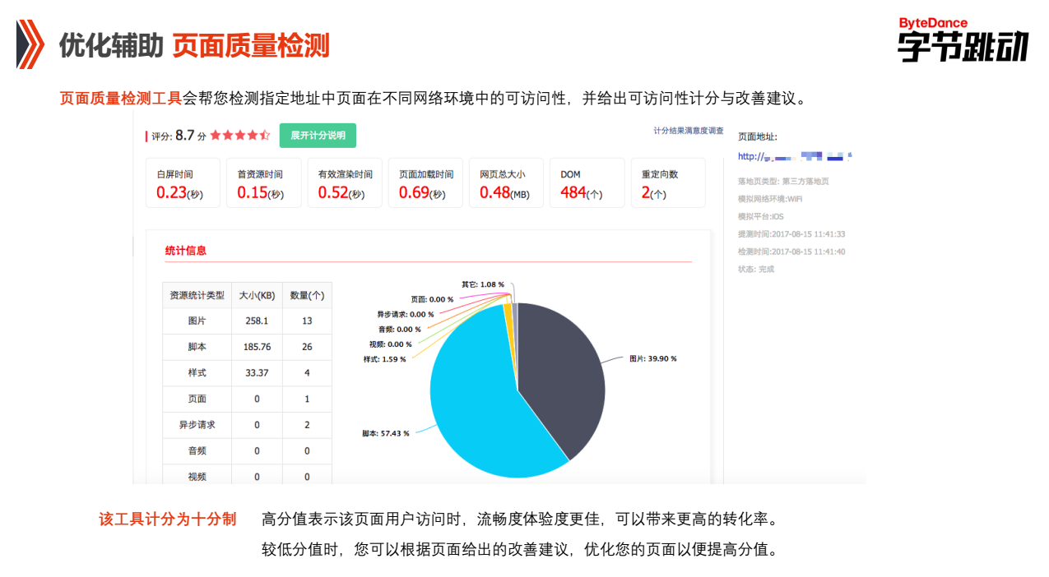
Task: Select the 重定向数 metric card
Action: 668,182
